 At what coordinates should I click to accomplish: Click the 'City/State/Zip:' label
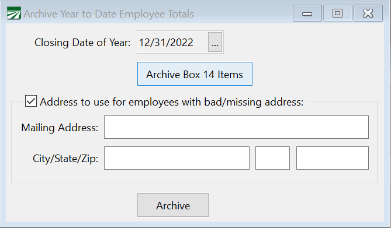tap(65, 159)
